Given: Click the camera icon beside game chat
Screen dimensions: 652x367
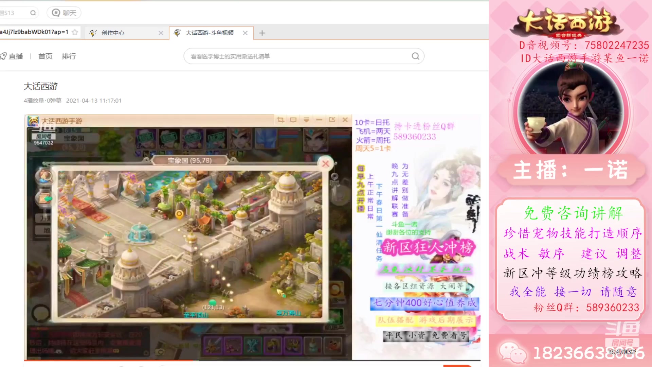Looking at the screenshot, I should tap(161, 352).
